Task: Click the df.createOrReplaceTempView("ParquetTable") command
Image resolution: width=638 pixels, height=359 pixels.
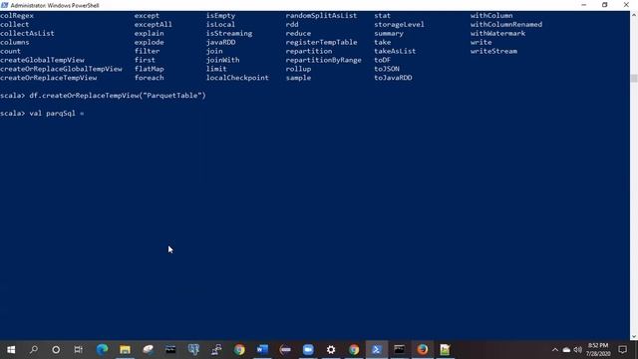Action: tap(118, 96)
